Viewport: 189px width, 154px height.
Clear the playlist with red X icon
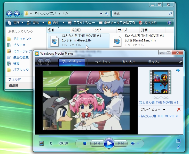[x=179, y=109]
